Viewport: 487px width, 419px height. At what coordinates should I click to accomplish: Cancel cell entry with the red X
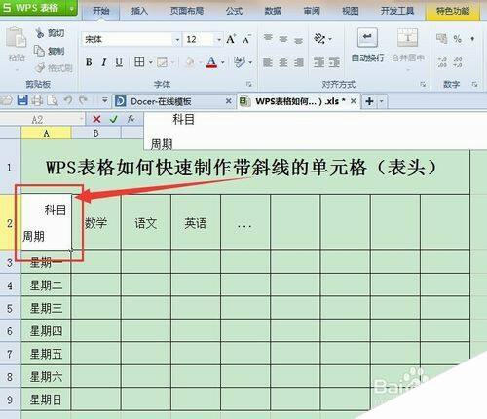pos(96,119)
